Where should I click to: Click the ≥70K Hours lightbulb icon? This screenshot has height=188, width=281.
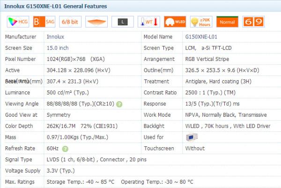click(201, 22)
